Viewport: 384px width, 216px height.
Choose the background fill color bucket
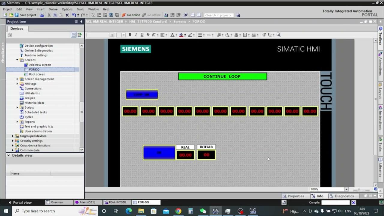pos(181,35)
